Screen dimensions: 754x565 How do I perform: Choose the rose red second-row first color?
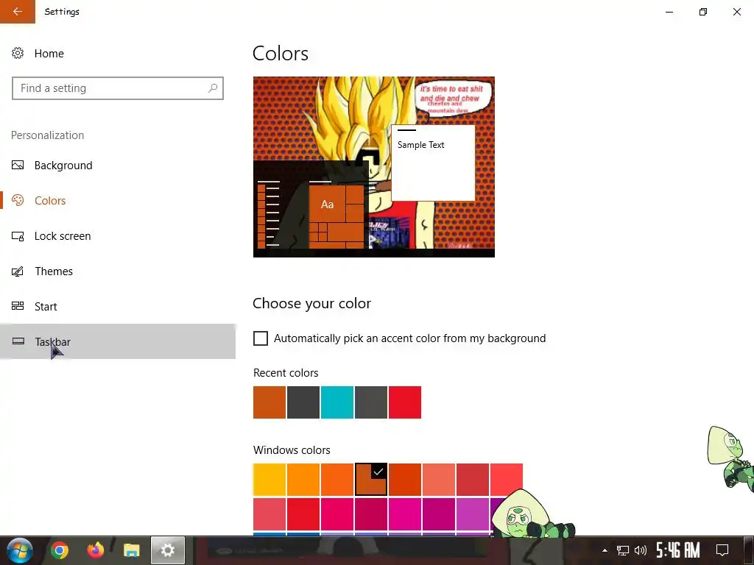[x=269, y=514]
